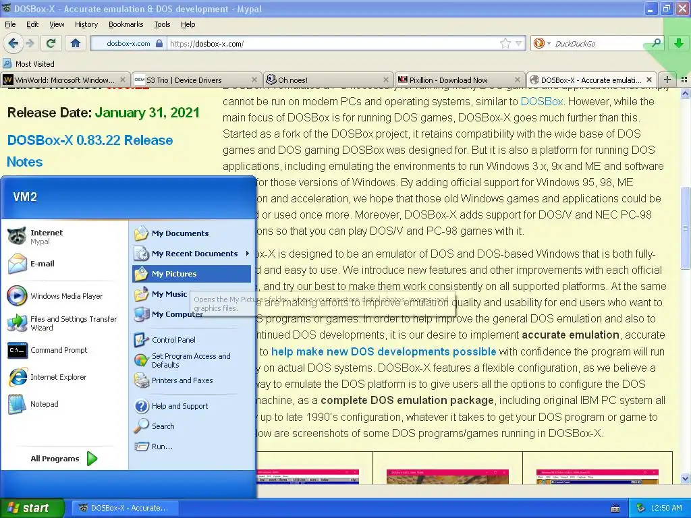Screen dimensions: 691x518
Task: Click the Windows start button
Action: pyautogui.click(x=32, y=508)
